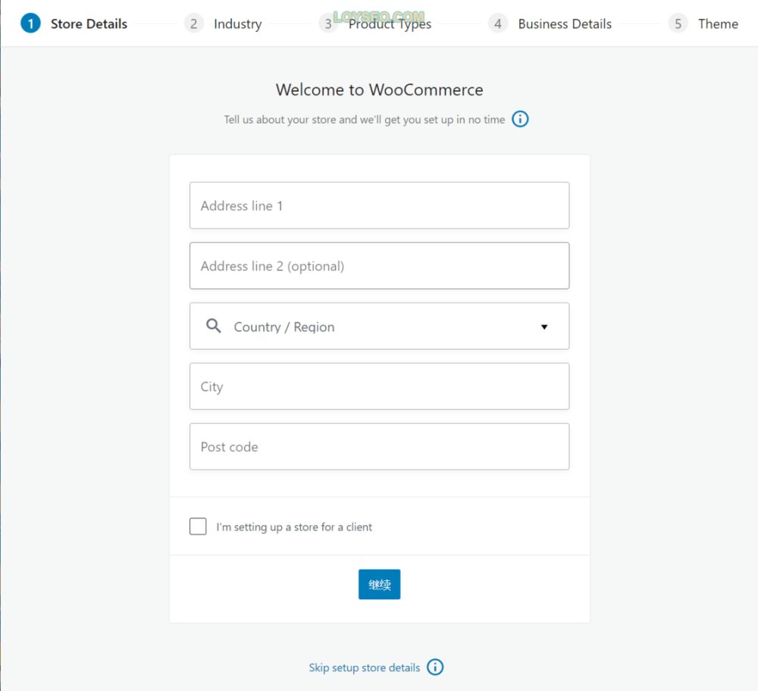Open the Country / Region dropdown arrow

[x=543, y=327]
